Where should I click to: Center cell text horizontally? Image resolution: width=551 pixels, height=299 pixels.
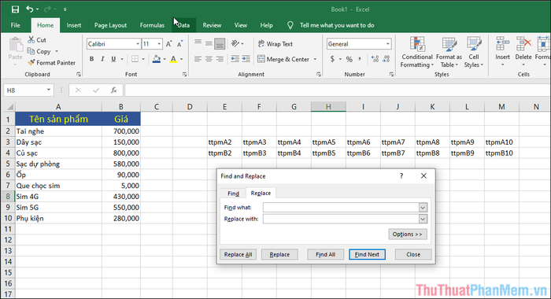[209, 59]
